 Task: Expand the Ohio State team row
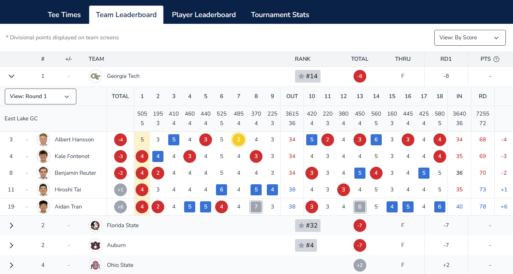point(12,265)
